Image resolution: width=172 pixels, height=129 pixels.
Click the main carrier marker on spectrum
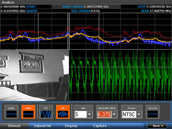pyautogui.click(x=68, y=31)
